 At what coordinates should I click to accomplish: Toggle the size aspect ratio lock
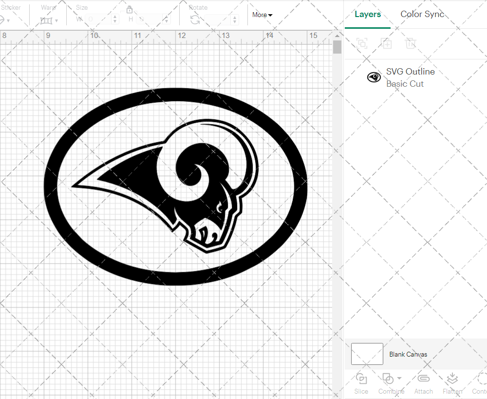(130, 10)
